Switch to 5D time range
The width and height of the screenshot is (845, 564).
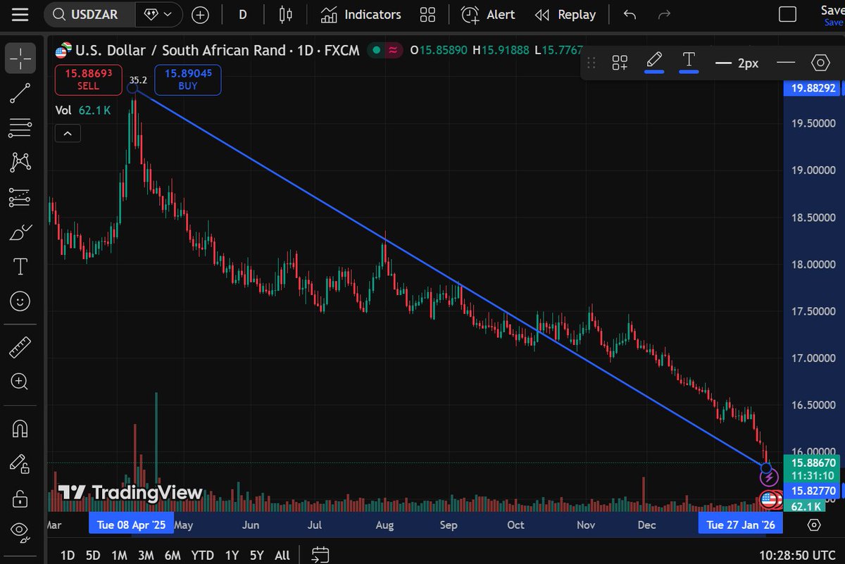point(93,555)
